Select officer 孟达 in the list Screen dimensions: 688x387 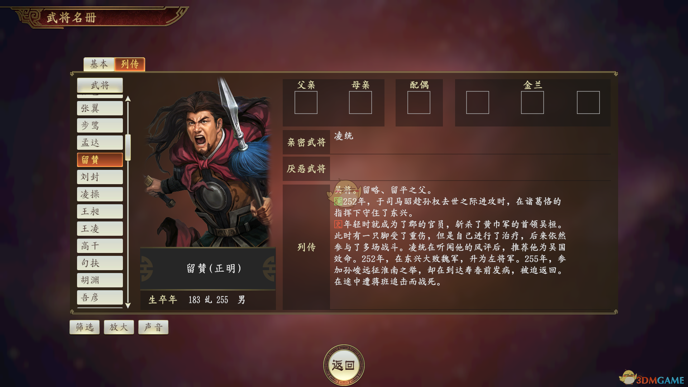pos(100,143)
